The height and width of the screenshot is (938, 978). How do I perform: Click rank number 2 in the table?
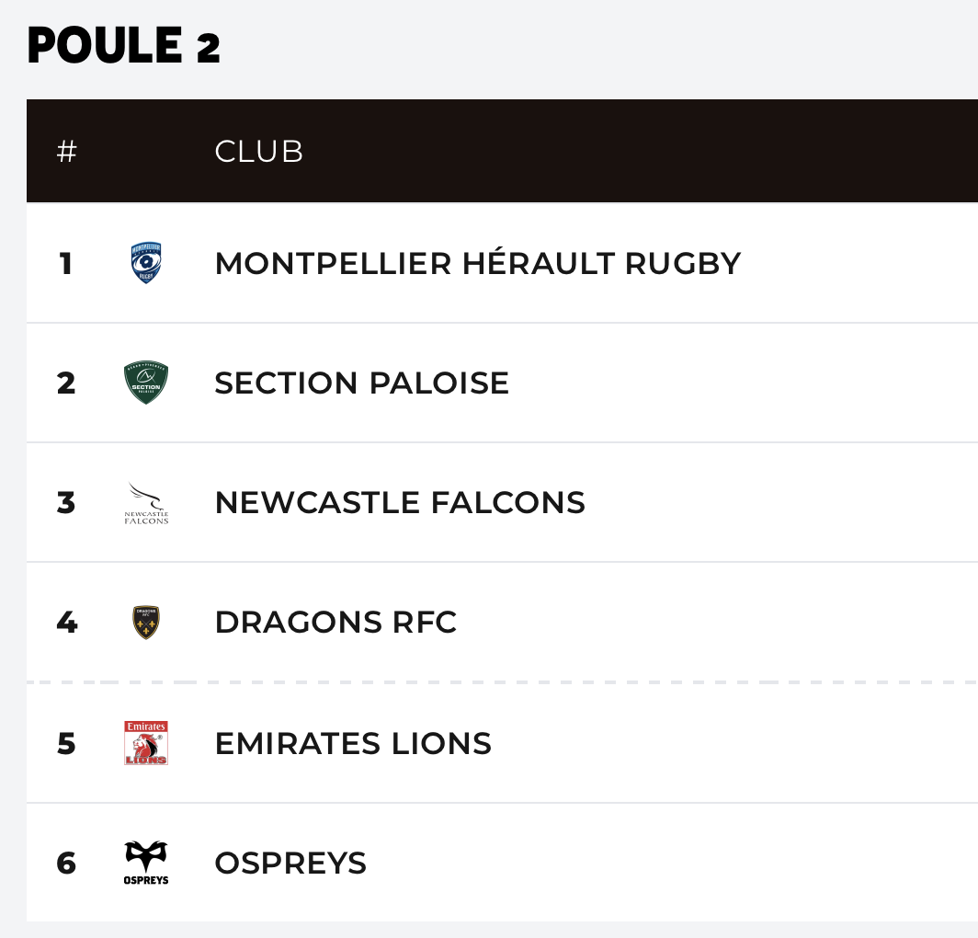point(66,383)
